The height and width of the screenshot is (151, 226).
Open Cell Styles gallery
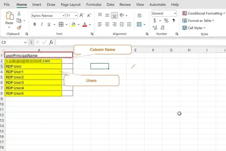point(194,28)
